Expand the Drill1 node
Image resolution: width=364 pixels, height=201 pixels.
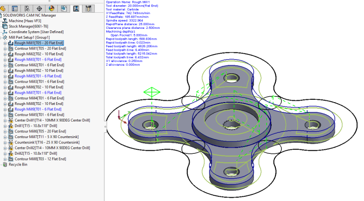[x=5, y=126]
